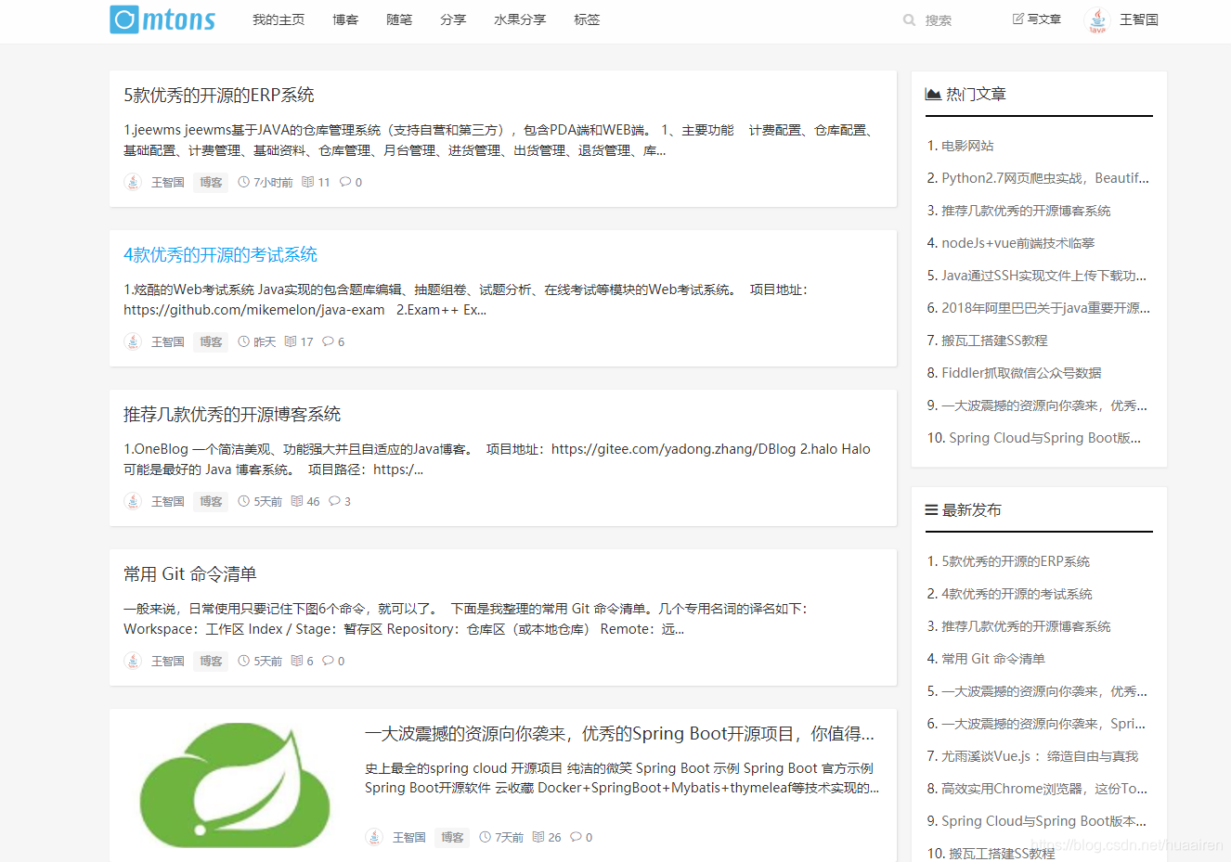Select the 水果分享 menu item
1231x862 pixels.
pyautogui.click(x=519, y=19)
